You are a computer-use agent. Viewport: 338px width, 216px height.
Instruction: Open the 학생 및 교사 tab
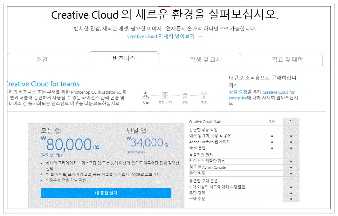[206, 59]
